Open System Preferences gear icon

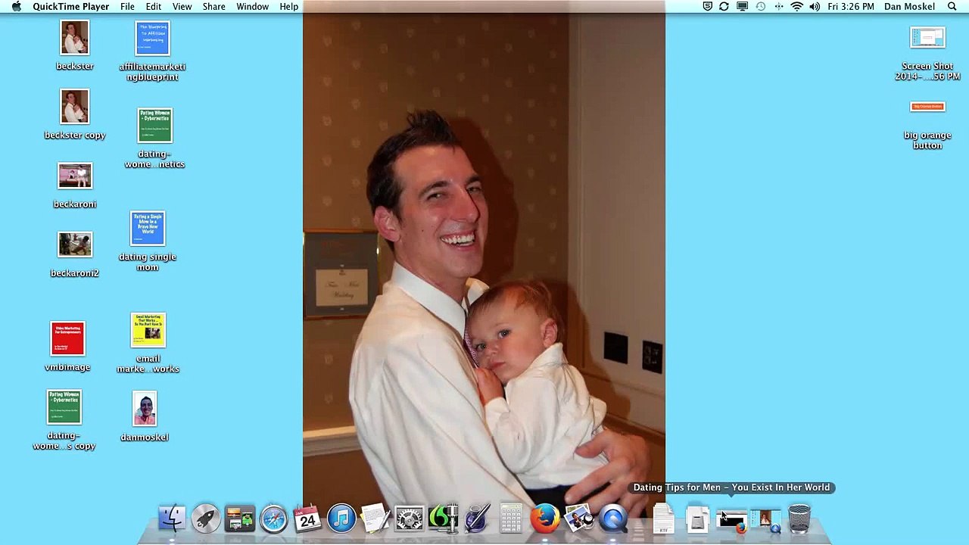pos(410,519)
